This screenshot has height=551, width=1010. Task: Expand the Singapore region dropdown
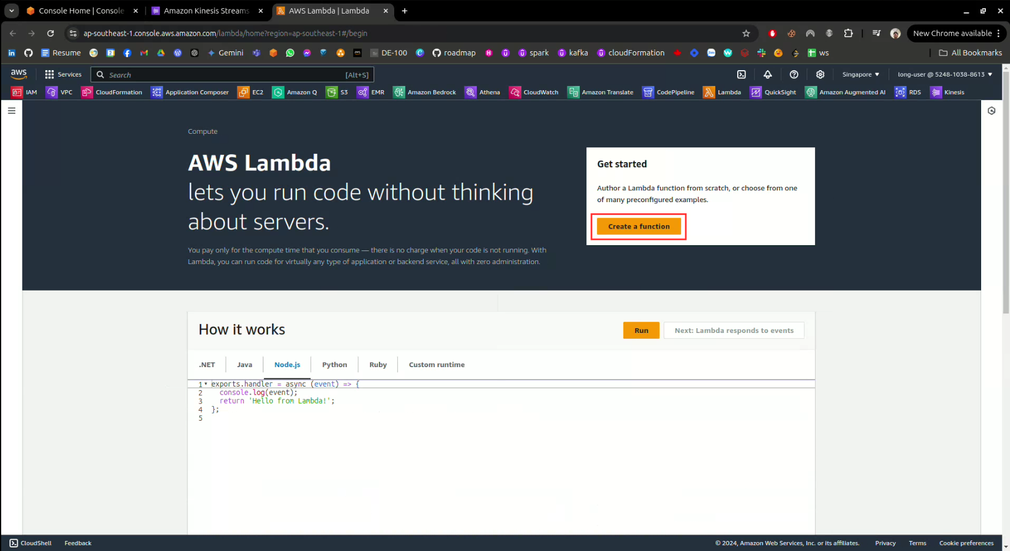pos(860,74)
